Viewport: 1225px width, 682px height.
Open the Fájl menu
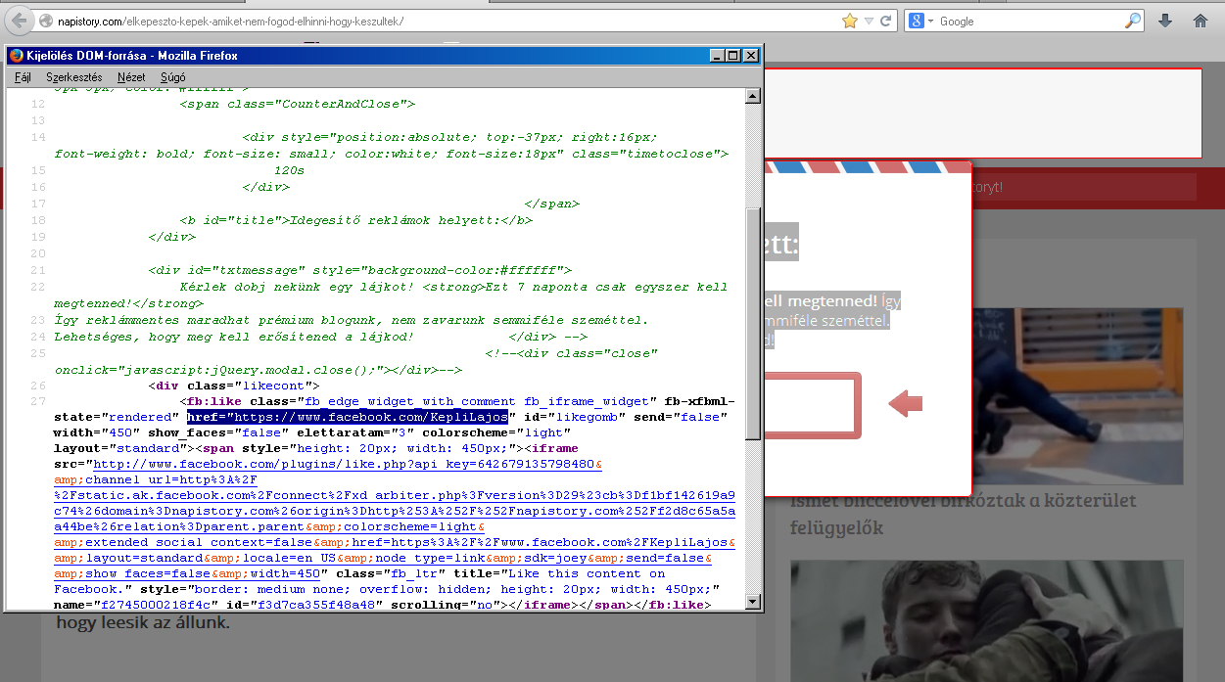23,76
